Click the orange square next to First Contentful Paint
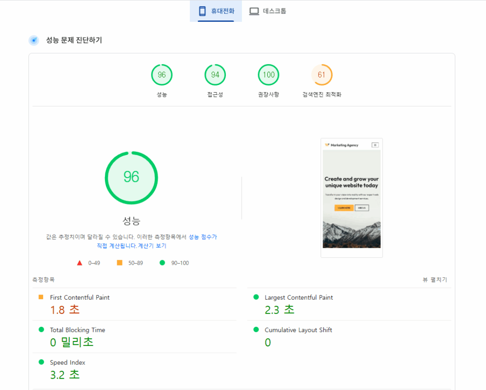 (x=42, y=297)
